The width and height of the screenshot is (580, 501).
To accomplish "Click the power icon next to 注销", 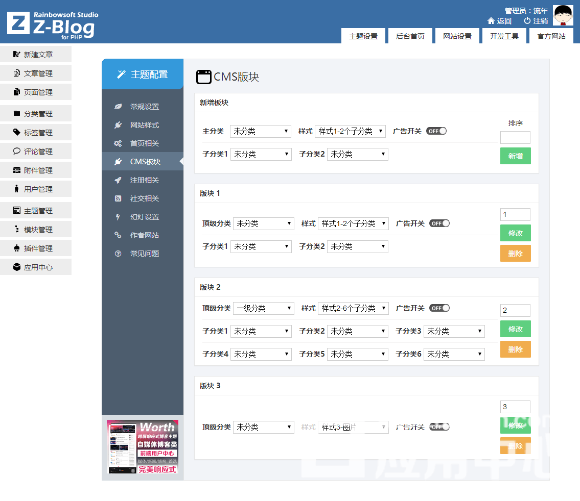I will tap(527, 21).
